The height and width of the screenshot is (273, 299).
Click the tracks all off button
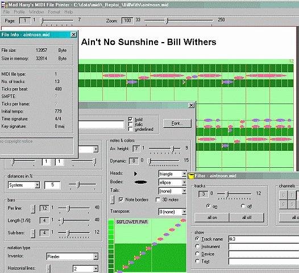(247, 217)
